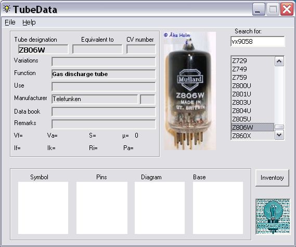The image size is (296, 247).
Task: Minimize the TubeData window
Action: (x=258, y=9)
